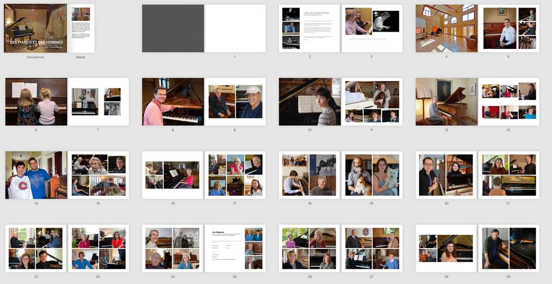Screen dimensions: 552x284
Task: Select page 9 with man in white cap
Action: click(235, 102)
